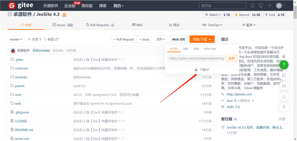Open the 文件 dropdown
The width and height of the screenshot is (297, 141).
pos(161,39)
